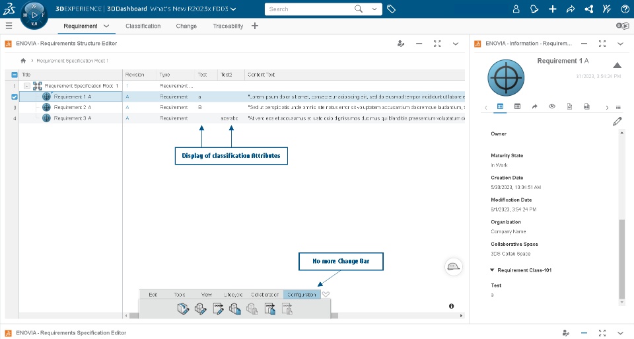Open the tab list menu icon in Information panel
The height and width of the screenshot is (339, 634).
[618, 107]
